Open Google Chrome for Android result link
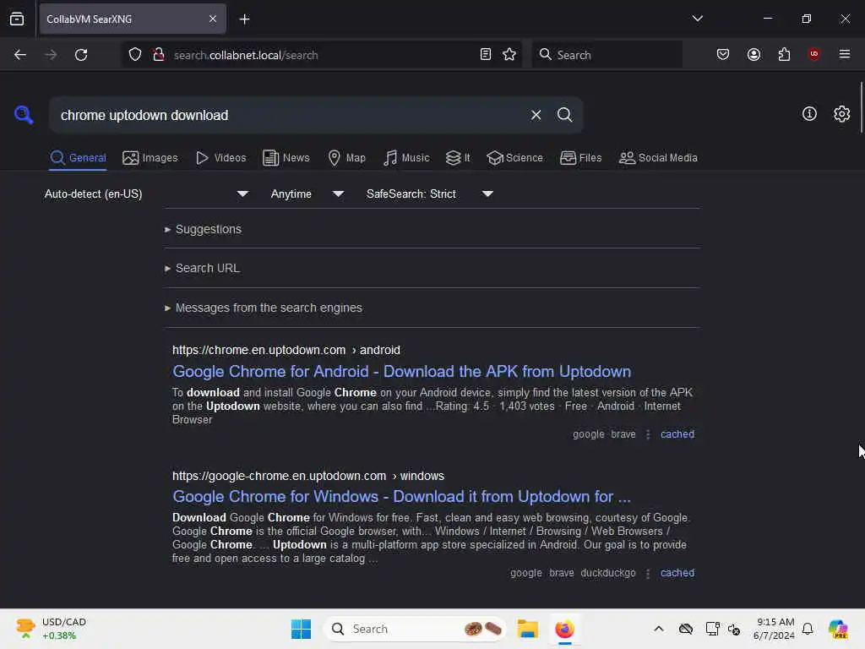865x649 pixels. 401,372
